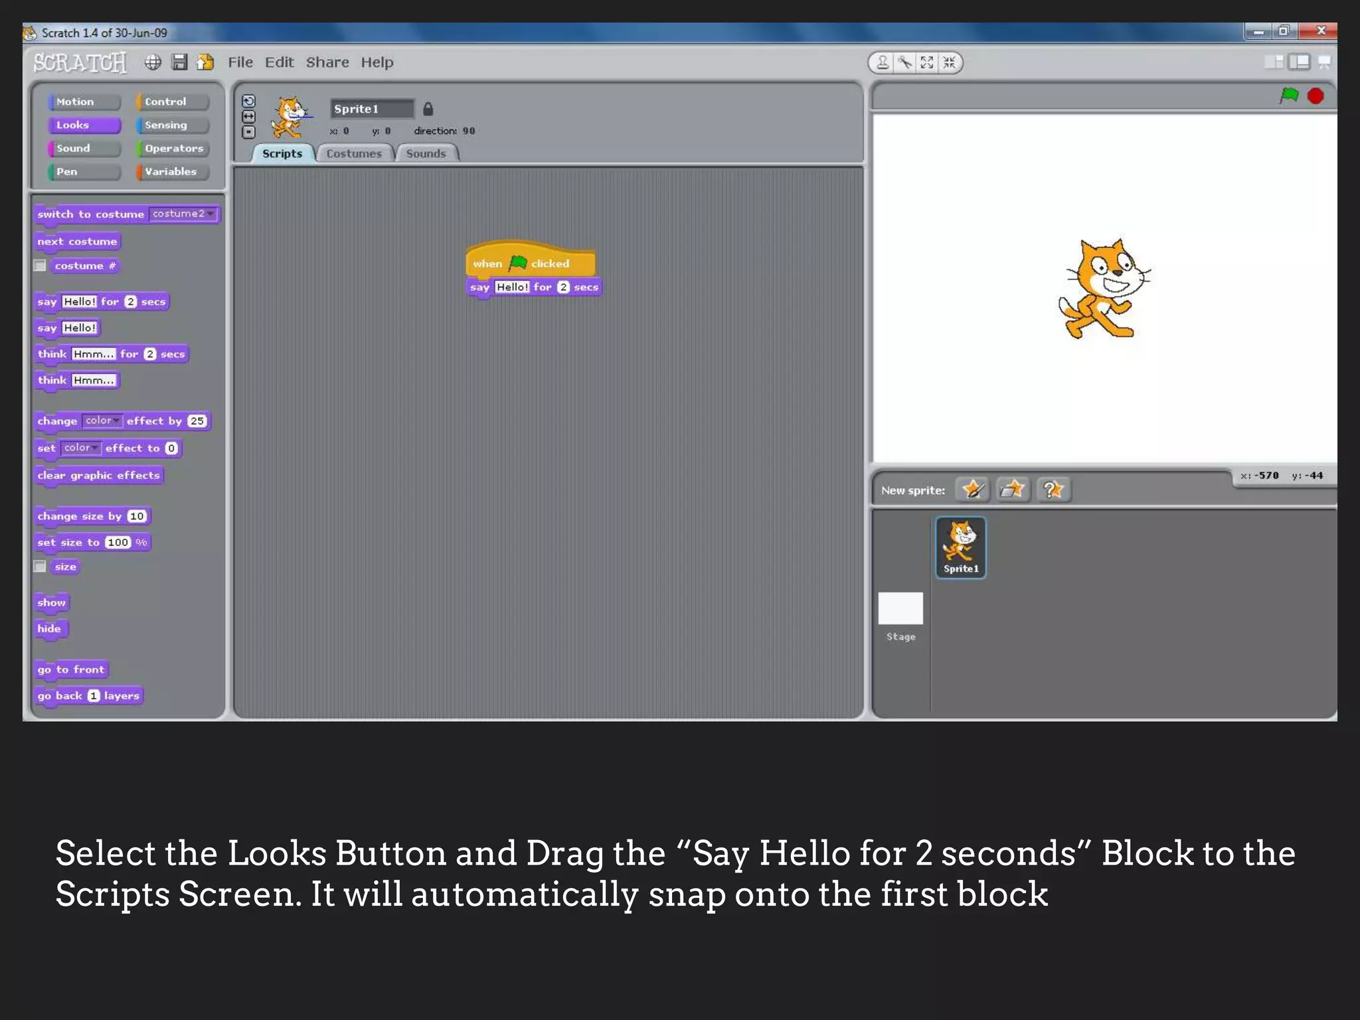Select the grow sprite tool
The width and height of the screenshot is (1360, 1020).
click(x=927, y=62)
